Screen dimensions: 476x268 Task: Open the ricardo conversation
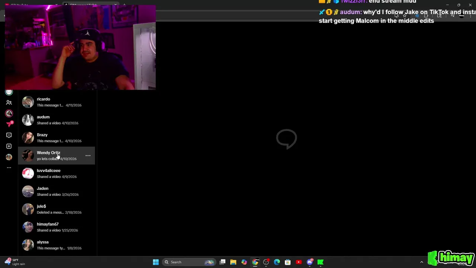[x=57, y=102]
